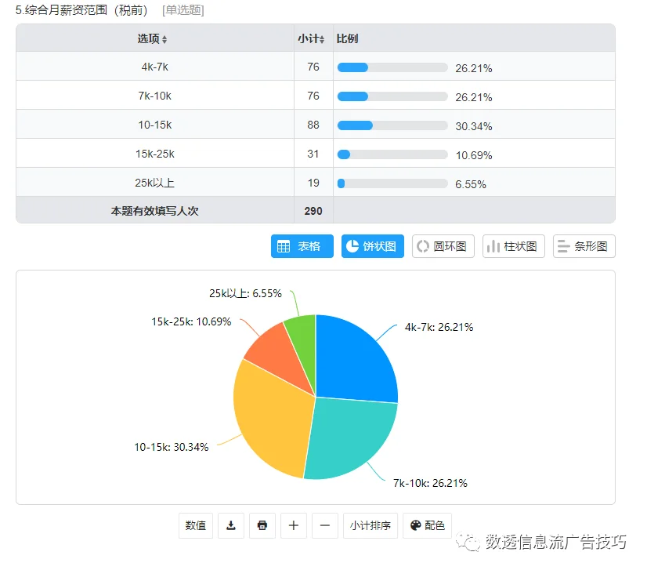This screenshot has width=647, height=570.
Task: Select the 15k-25k option cell
Action: (155, 154)
